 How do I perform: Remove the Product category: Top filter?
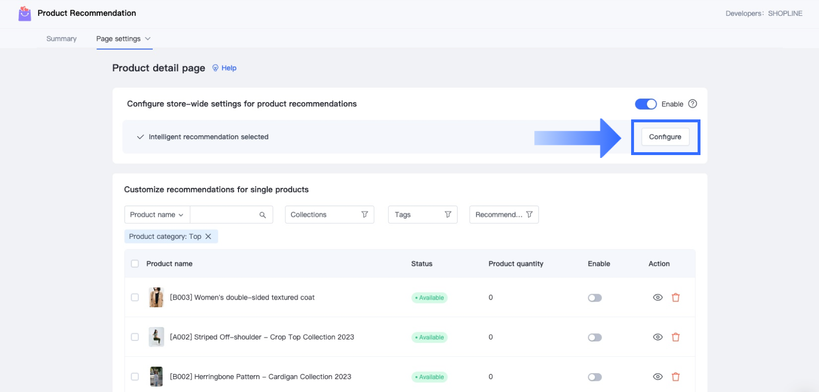click(x=208, y=236)
